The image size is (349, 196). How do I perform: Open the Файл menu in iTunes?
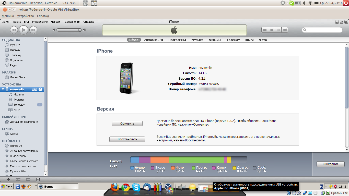(x=5, y=22)
